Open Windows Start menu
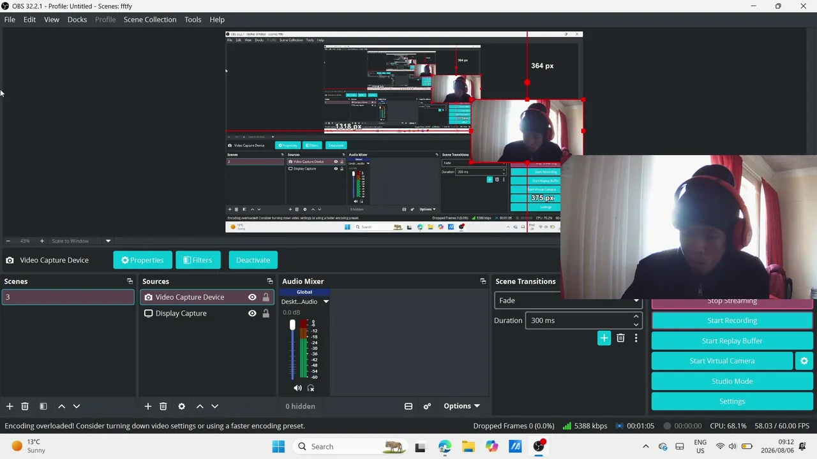 [x=278, y=447]
